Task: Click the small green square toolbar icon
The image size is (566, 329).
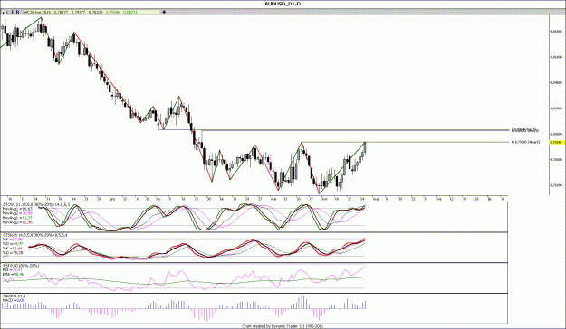Action: pyautogui.click(x=4, y=13)
